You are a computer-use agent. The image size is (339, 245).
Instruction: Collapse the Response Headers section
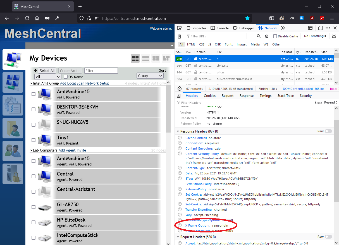pyautogui.click(x=178, y=131)
